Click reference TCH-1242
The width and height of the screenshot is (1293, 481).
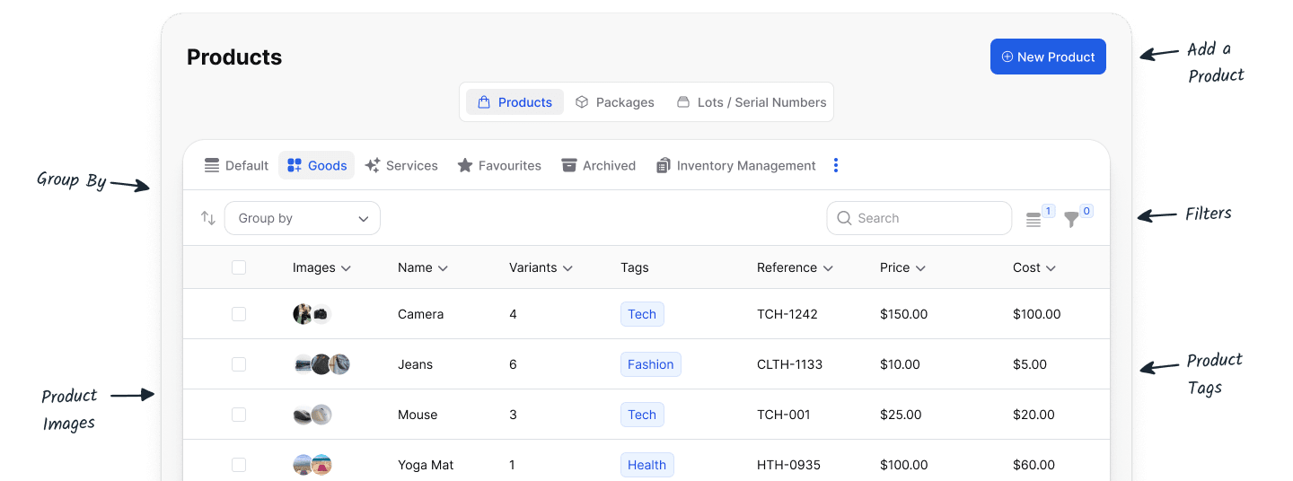point(787,314)
